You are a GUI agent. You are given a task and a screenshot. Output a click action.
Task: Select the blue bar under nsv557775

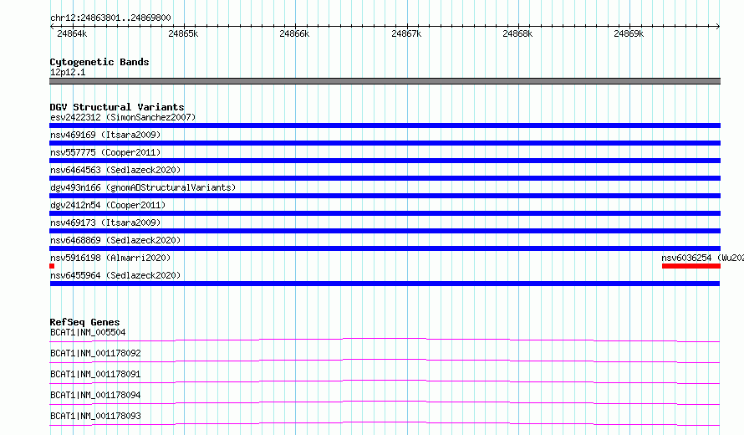(385, 161)
